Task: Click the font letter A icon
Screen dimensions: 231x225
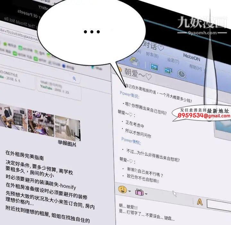Action: coord(200,202)
